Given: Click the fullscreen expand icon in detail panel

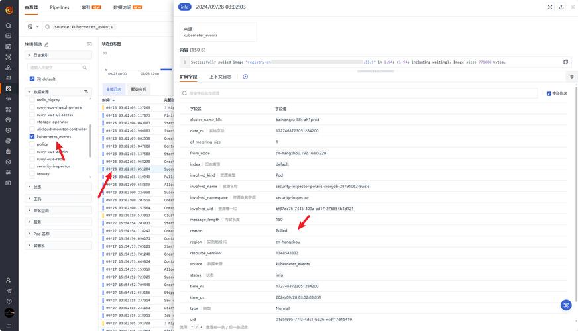Looking at the screenshot, I should (550, 7).
